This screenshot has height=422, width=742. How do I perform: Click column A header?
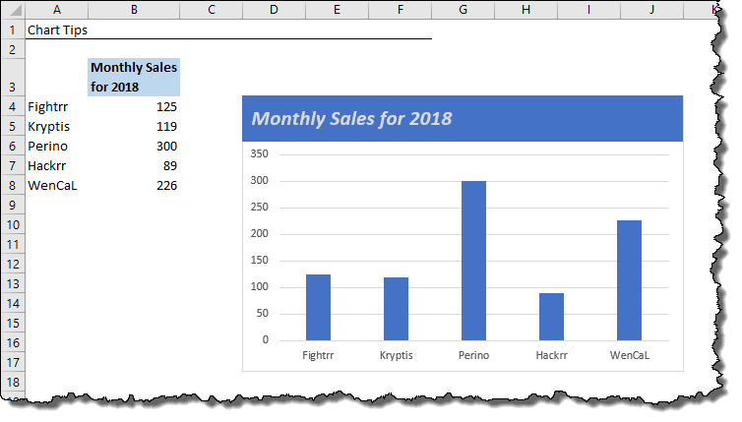(x=56, y=10)
